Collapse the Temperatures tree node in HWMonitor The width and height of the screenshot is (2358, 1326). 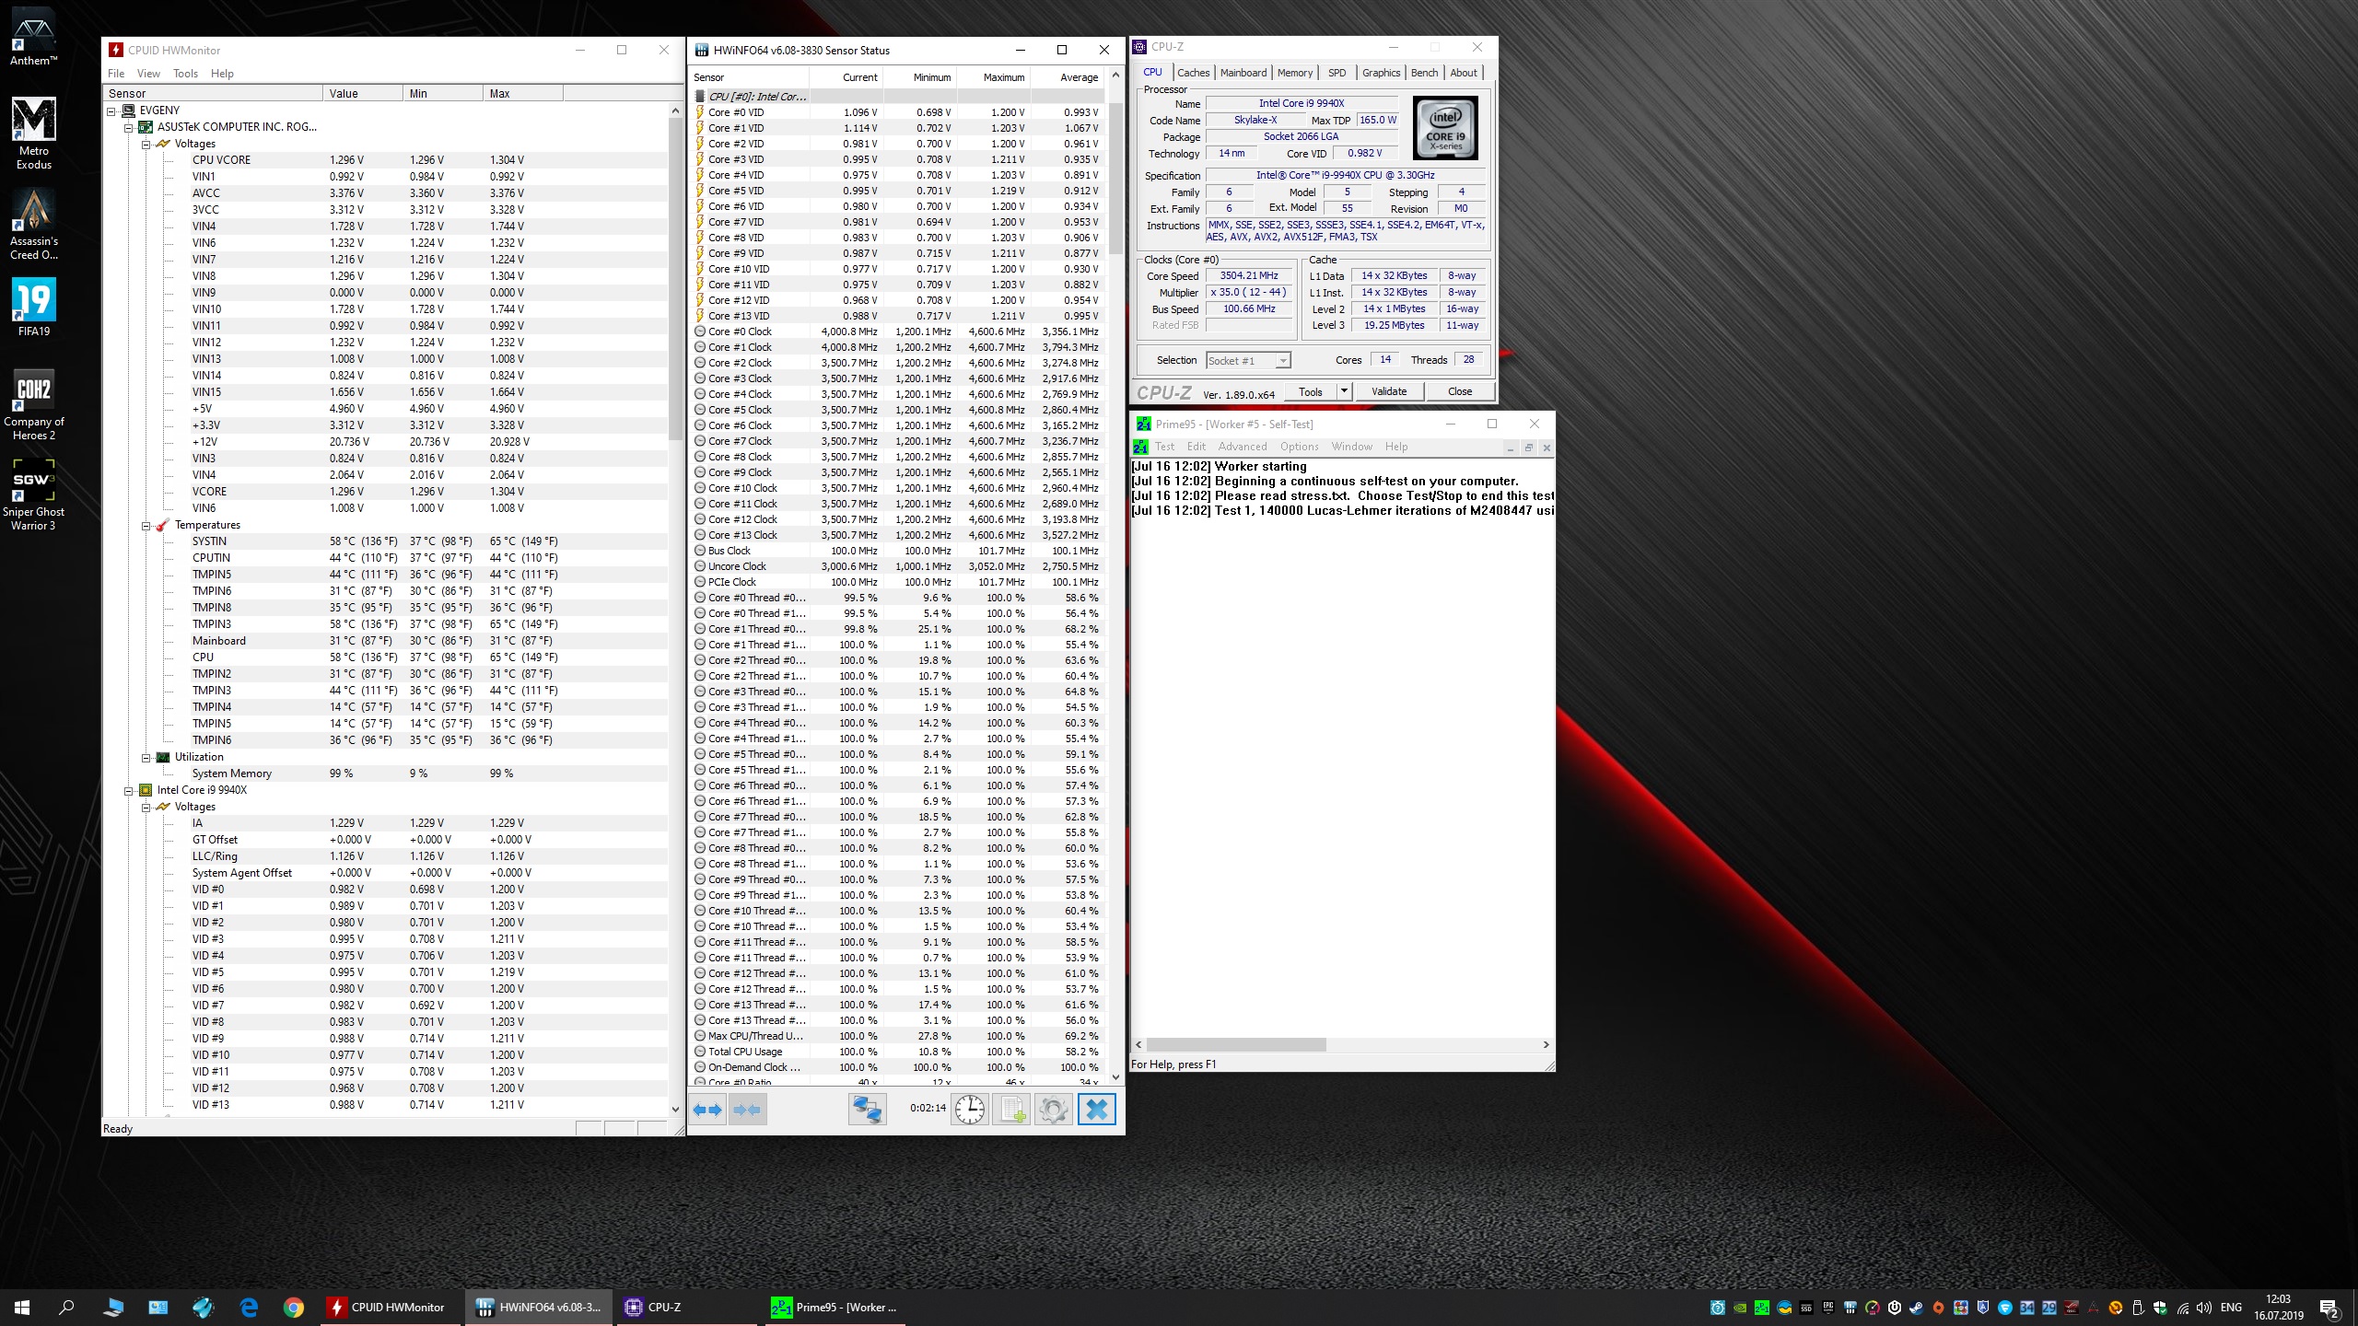146,526
